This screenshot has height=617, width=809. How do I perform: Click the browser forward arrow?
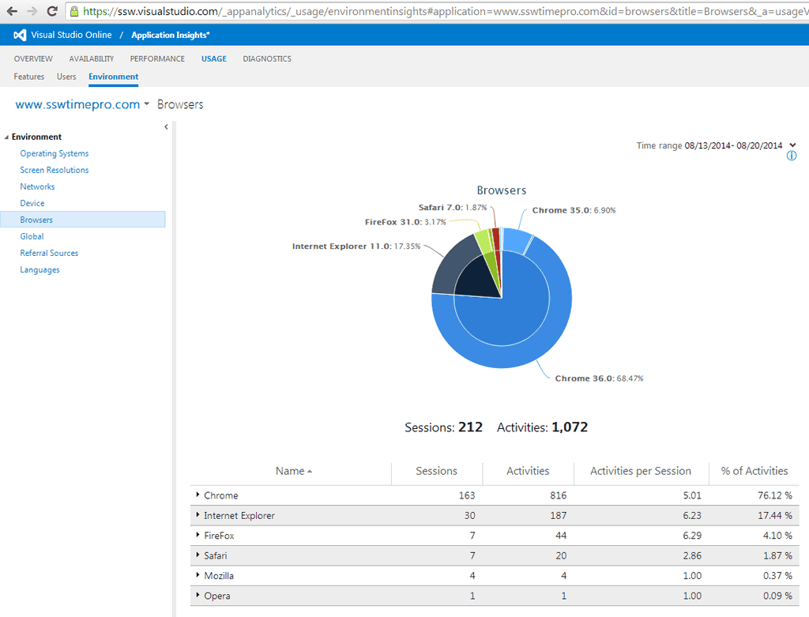pos(32,12)
